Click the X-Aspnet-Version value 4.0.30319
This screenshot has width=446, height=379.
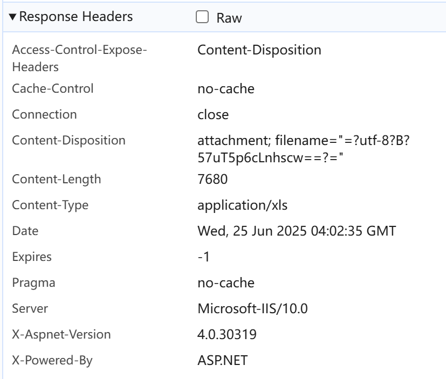coord(227,334)
